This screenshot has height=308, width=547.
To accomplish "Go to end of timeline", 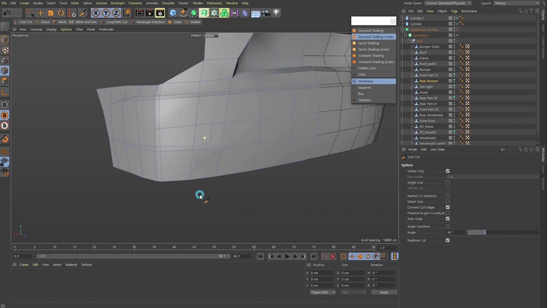I will point(314,256).
